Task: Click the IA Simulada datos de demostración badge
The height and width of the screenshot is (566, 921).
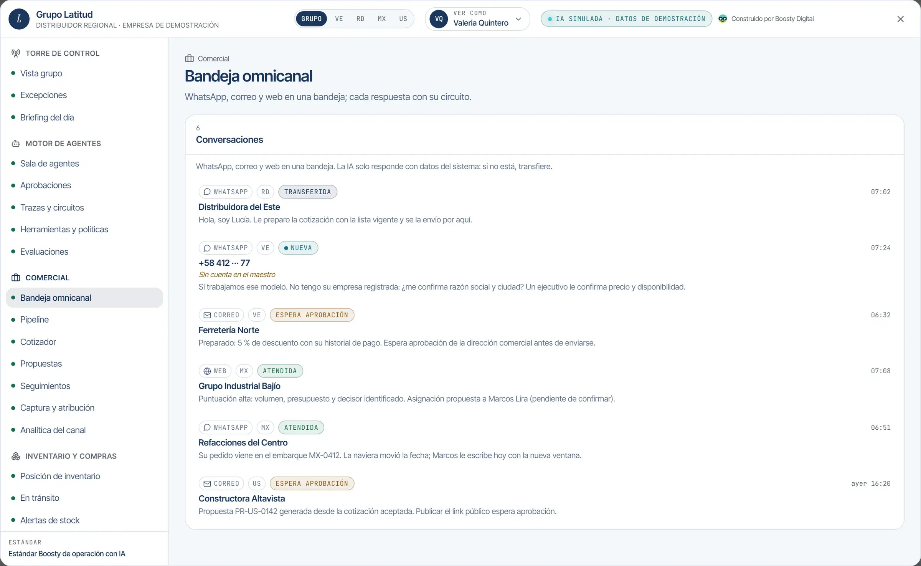Action: (626, 19)
